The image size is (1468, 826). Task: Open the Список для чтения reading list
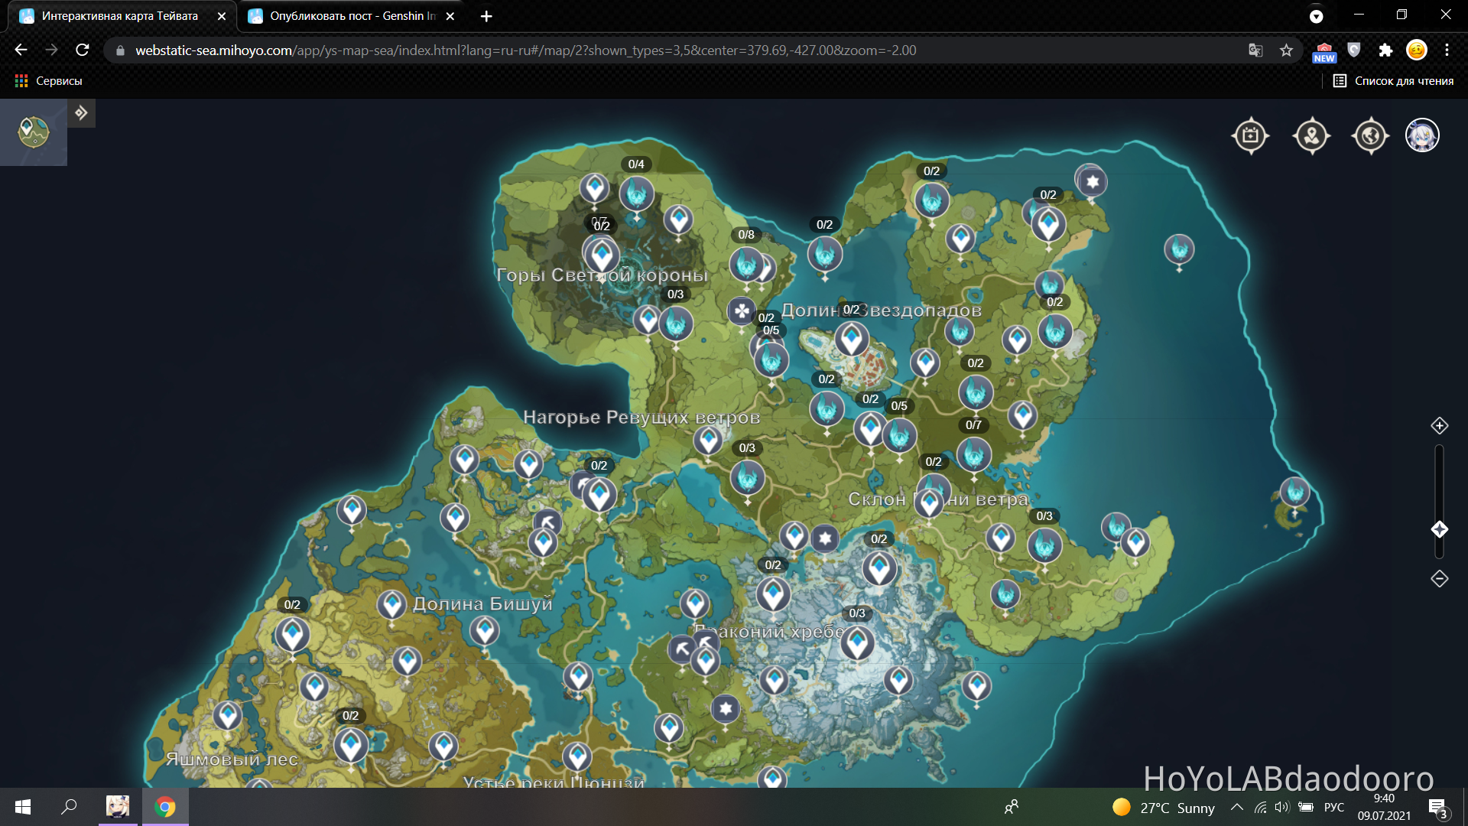tap(1393, 81)
